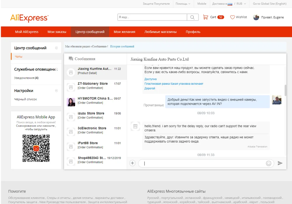Open Чёрный список settings link
The image size is (292, 204).
point(25,99)
